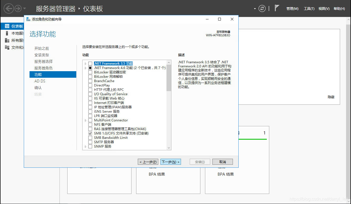
Task: Check the MultiPoint Connector checkbox
Action: click(90, 120)
